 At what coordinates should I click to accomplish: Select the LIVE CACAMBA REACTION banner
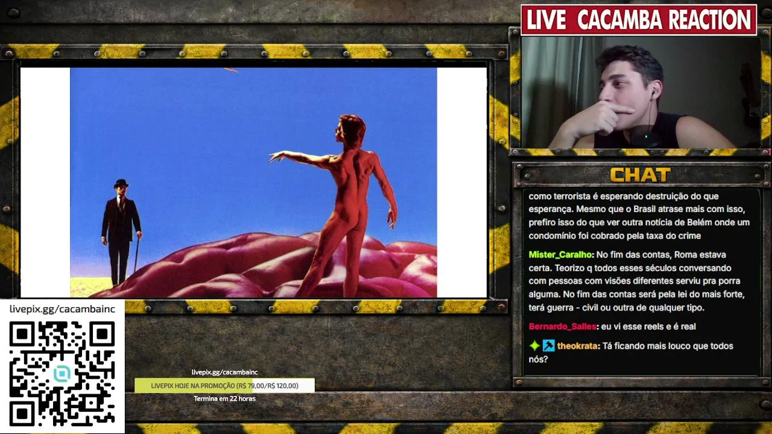click(639, 20)
